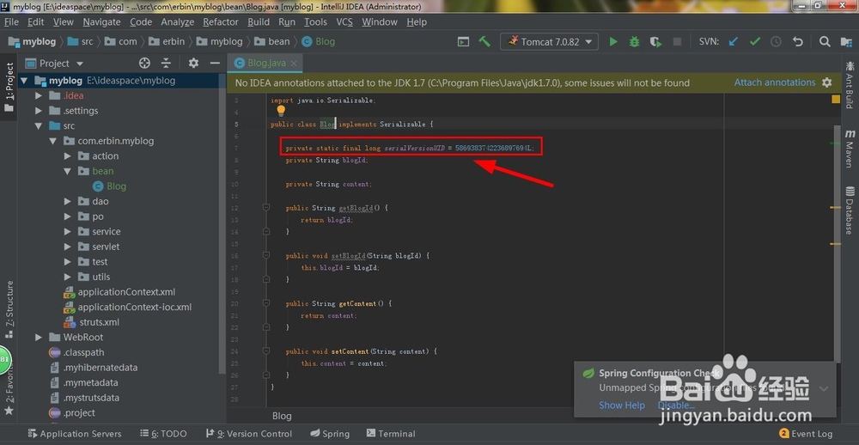Screen dimensions: 859x445
Task: Click the Stop square icon
Action: coord(677,41)
